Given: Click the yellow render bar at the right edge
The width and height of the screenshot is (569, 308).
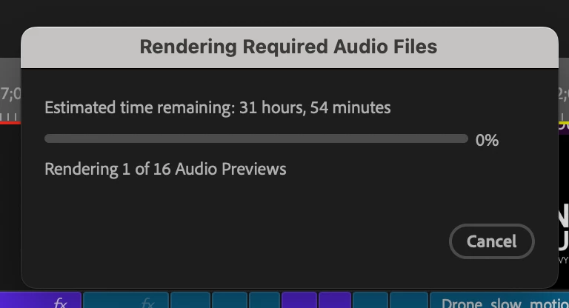Looking at the screenshot, I should [x=563, y=126].
